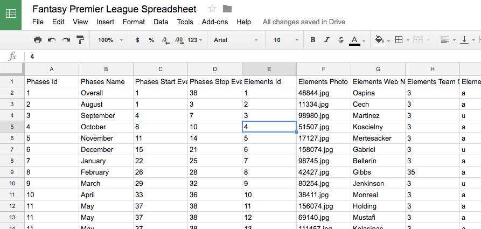
Task: Select column C header
Action: [x=161, y=70]
